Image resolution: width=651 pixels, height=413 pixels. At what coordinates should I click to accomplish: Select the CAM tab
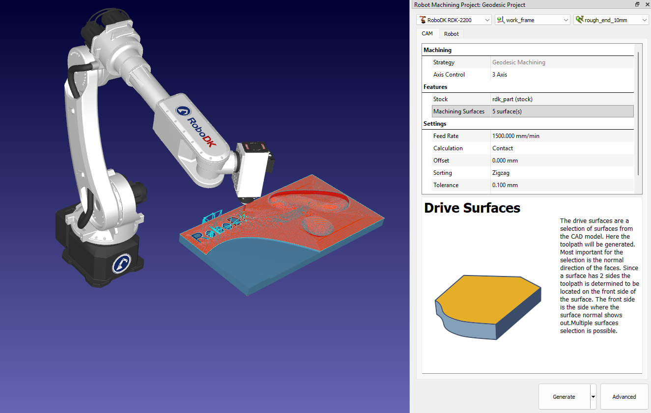[427, 33]
